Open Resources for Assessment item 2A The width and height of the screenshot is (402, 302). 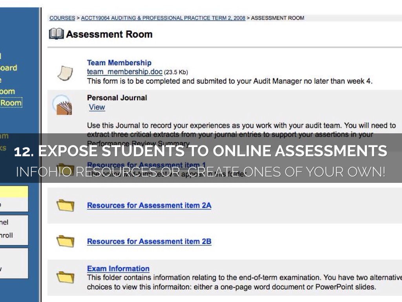click(149, 205)
